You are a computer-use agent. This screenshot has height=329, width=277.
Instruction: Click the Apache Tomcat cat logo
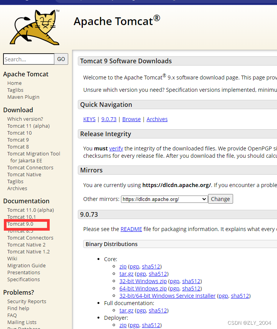35,27
